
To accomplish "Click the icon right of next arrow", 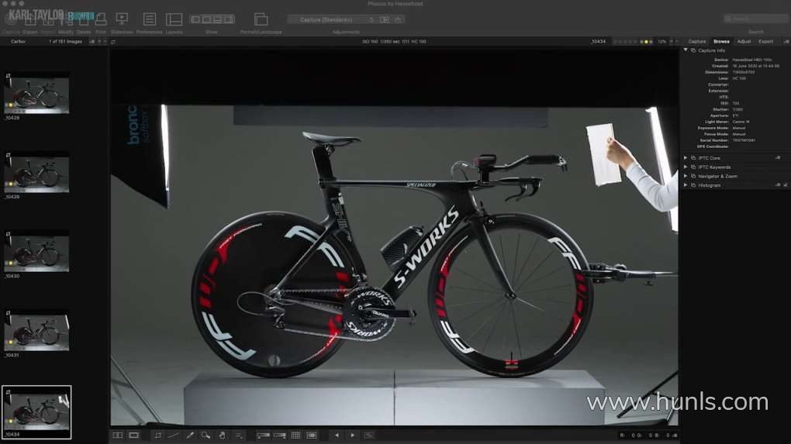I will coord(369,435).
